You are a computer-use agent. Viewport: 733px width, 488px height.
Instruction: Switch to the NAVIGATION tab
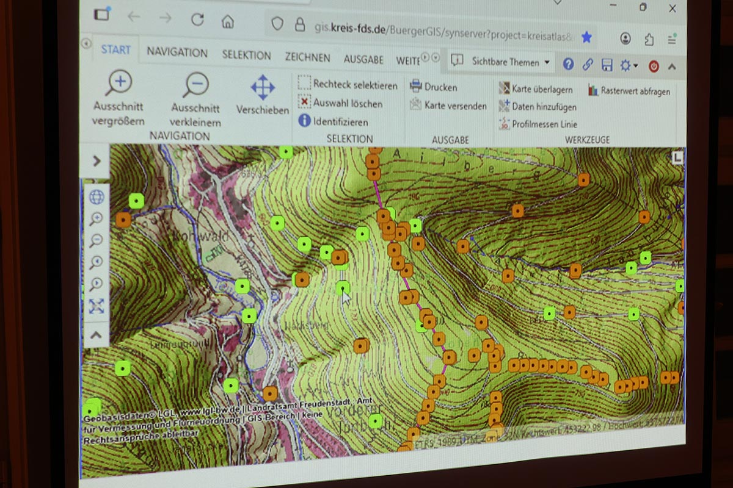(x=177, y=53)
